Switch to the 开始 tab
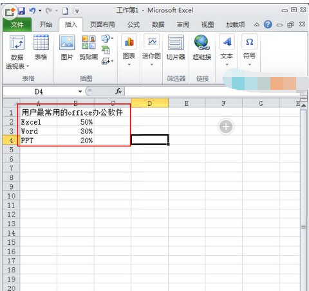The width and height of the screenshot is (309, 291). (46, 24)
